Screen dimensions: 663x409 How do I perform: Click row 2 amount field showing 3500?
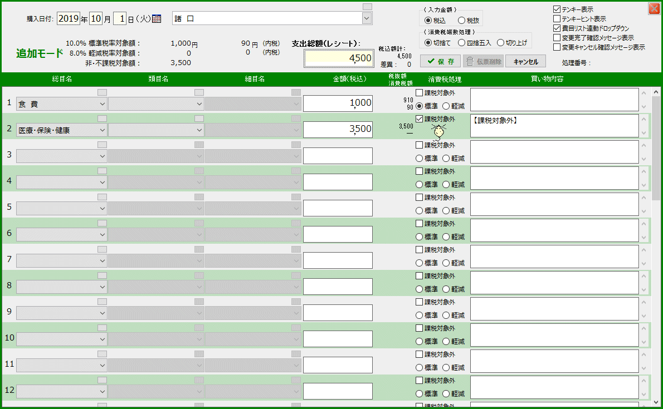338,129
